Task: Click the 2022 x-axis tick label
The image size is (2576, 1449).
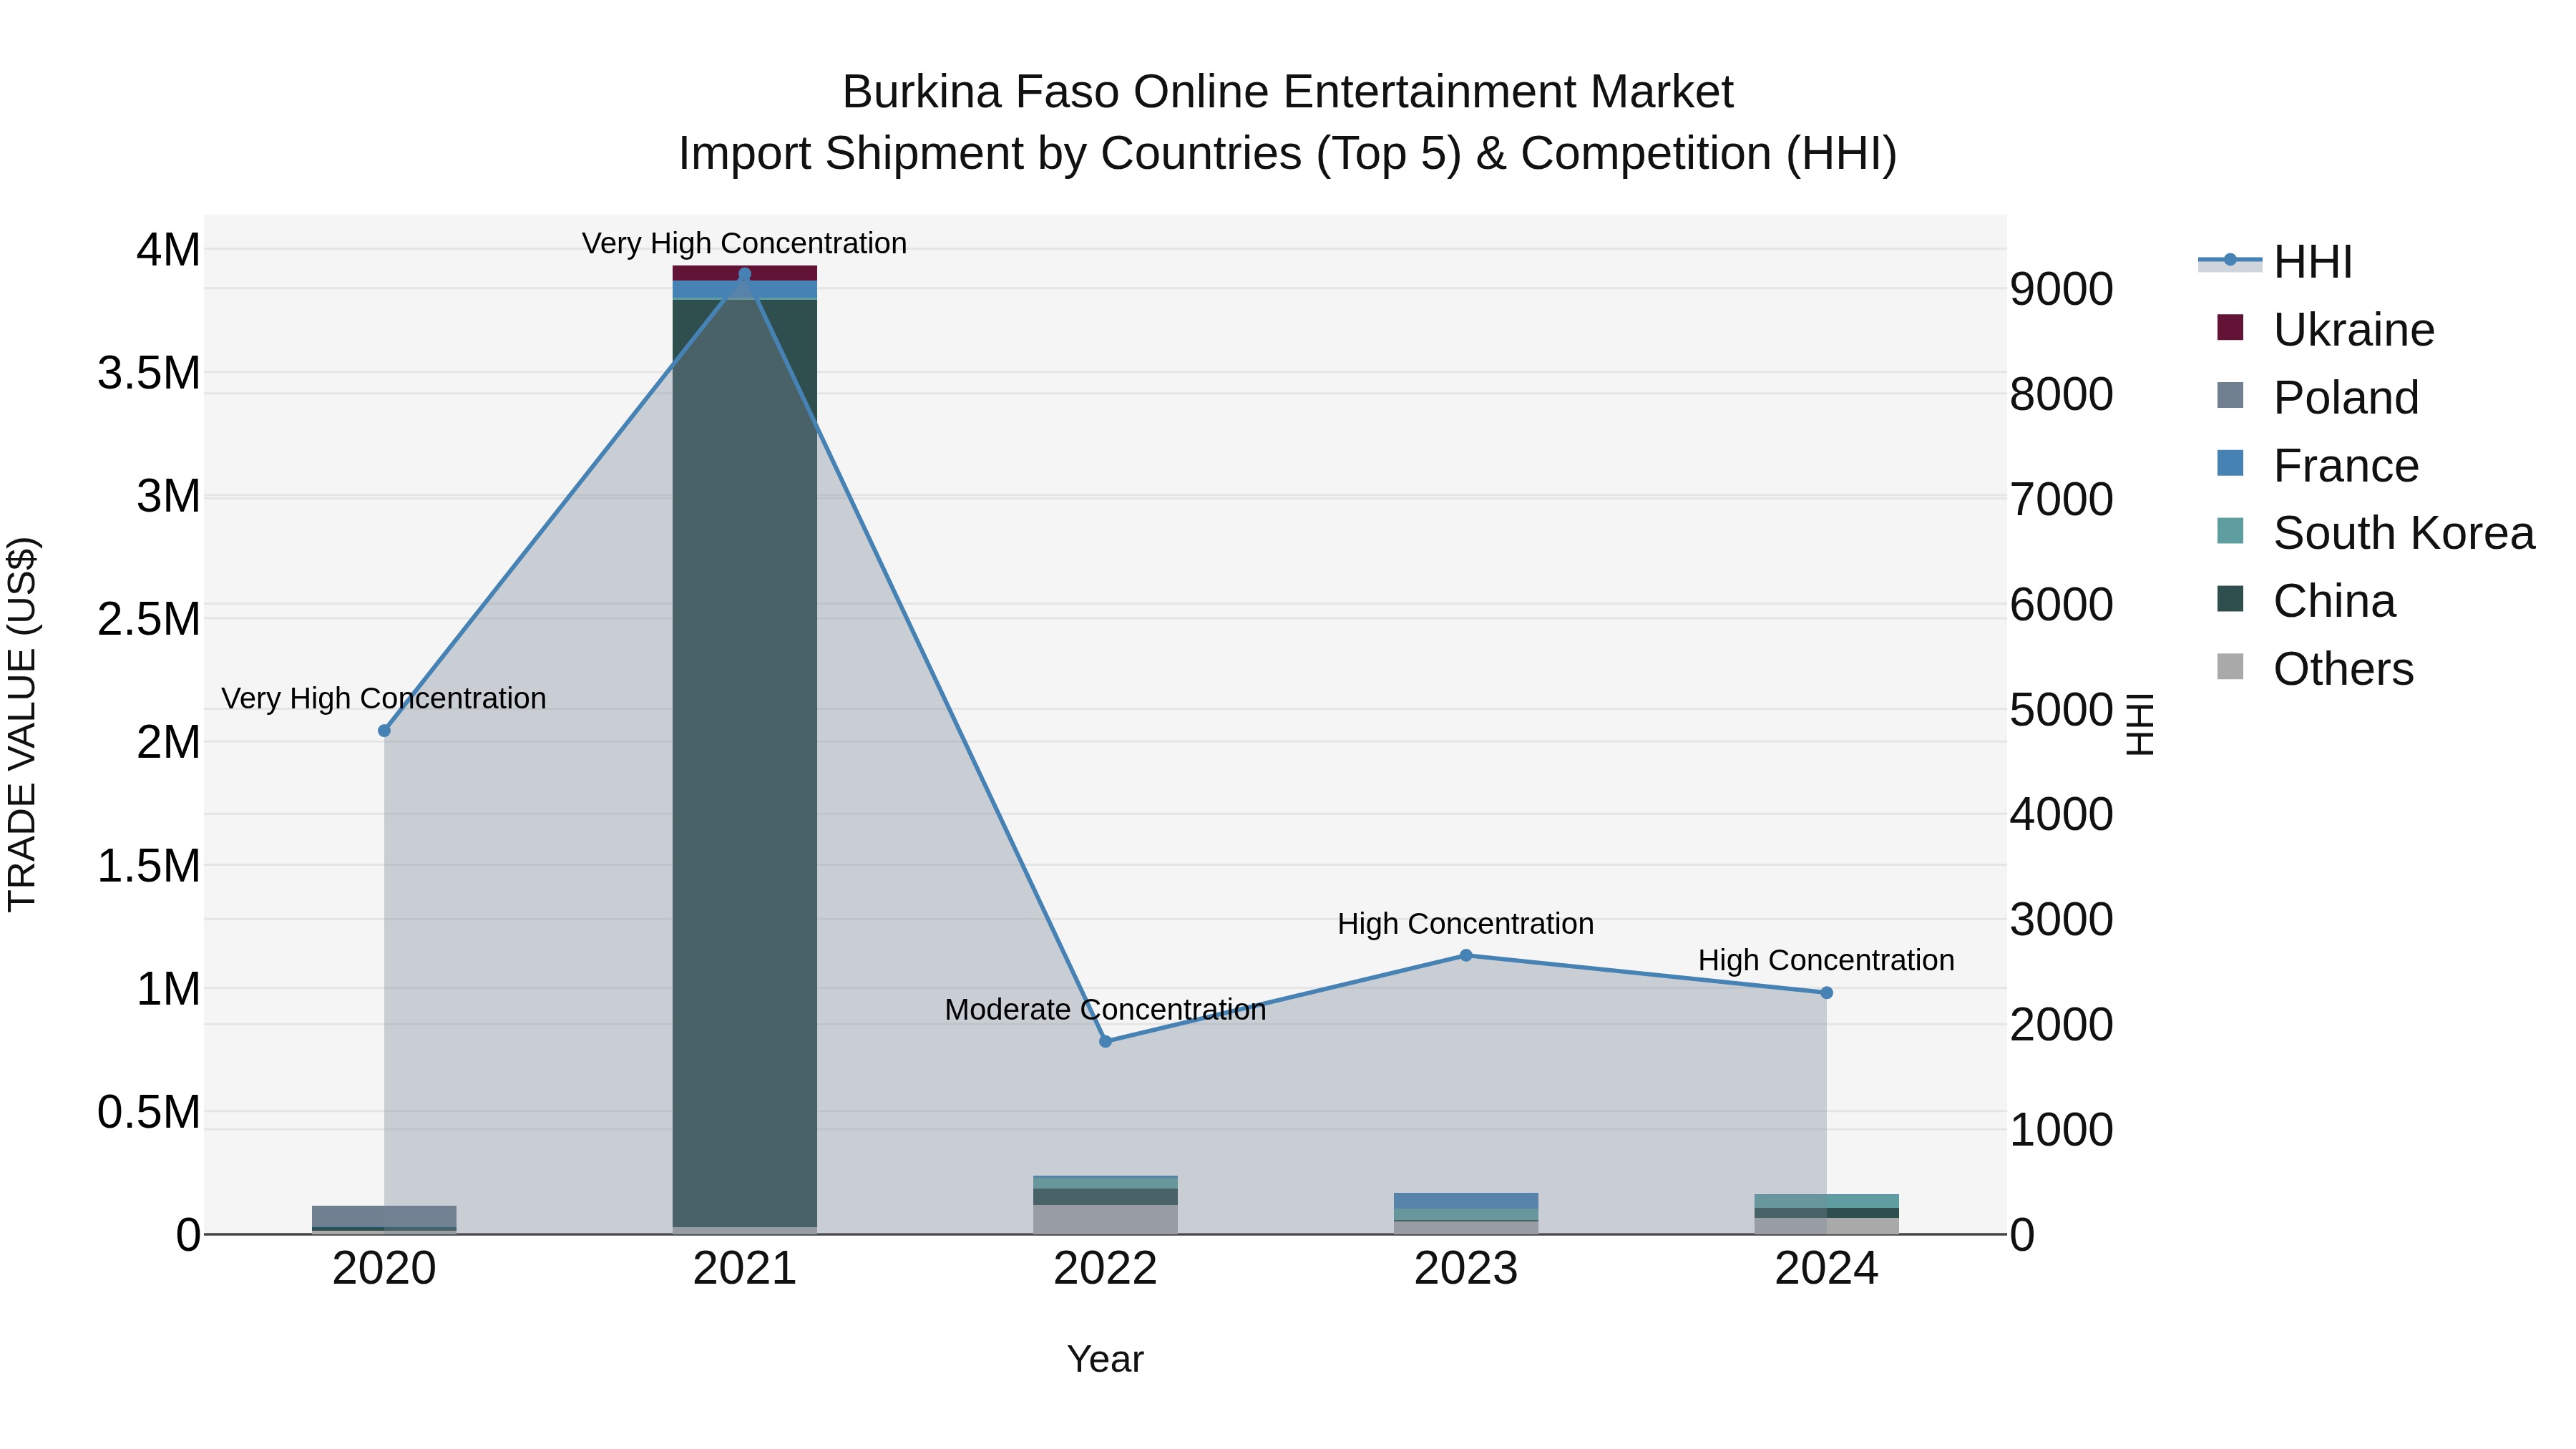Action: tap(1105, 1269)
